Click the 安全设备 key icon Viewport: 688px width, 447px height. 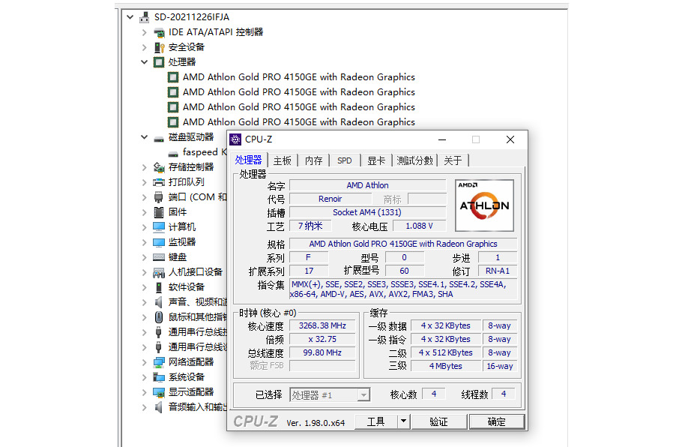tap(159, 47)
